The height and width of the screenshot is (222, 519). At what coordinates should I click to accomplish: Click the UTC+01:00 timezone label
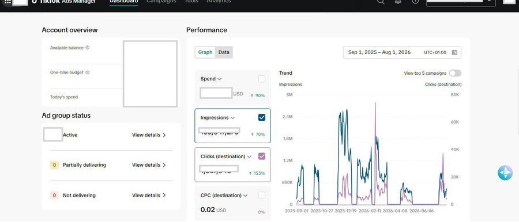[435, 52]
